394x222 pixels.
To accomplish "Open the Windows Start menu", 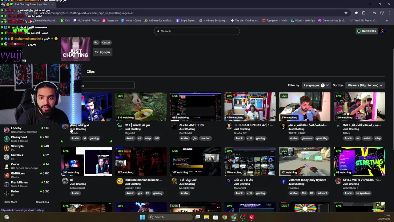I will [142, 217].
